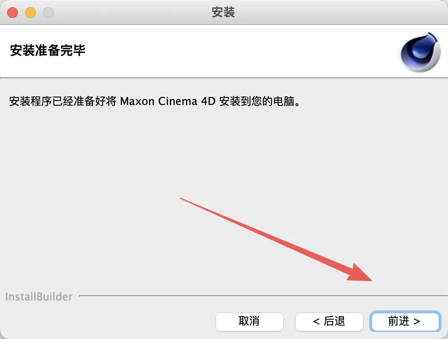Click the Cinema 4D logo icon

419,52
